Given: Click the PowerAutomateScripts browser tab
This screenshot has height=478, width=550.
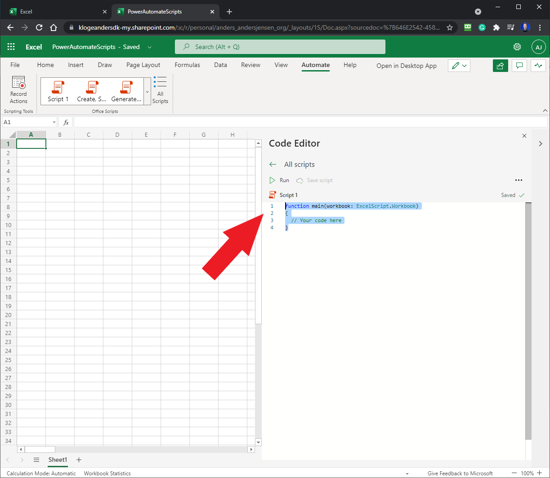Looking at the screenshot, I should pos(155,11).
